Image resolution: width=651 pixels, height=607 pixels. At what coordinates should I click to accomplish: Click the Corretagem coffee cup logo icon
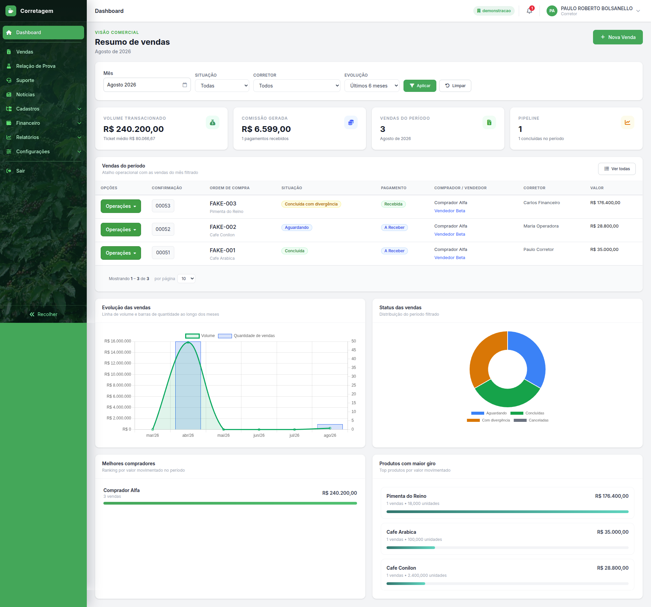11,11
